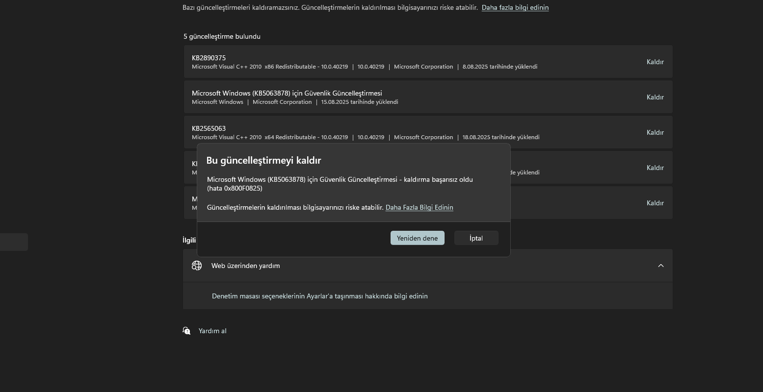Open the top Daha fazla bilgi edinin link

pos(515,7)
